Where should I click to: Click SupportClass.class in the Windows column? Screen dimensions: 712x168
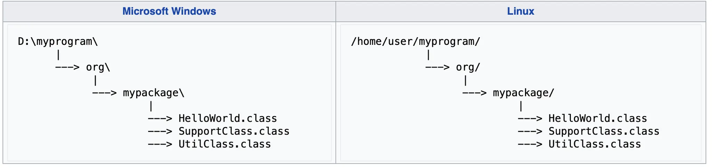(234, 131)
